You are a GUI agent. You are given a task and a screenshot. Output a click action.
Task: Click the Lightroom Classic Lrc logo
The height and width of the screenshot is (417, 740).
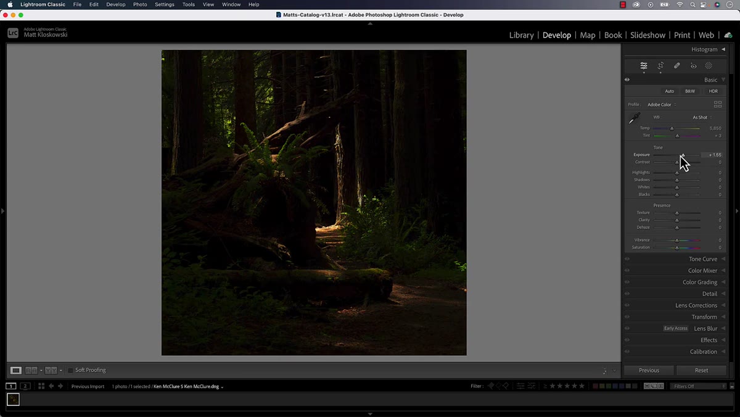click(13, 33)
